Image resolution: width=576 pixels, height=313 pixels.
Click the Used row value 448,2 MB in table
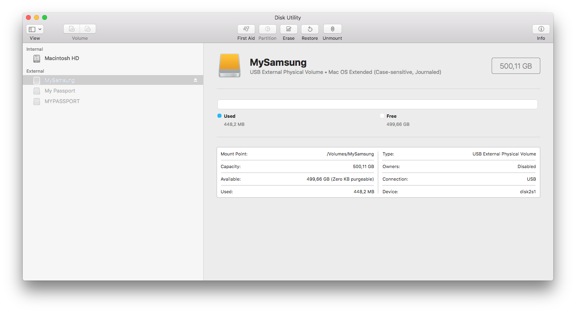[x=364, y=192]
